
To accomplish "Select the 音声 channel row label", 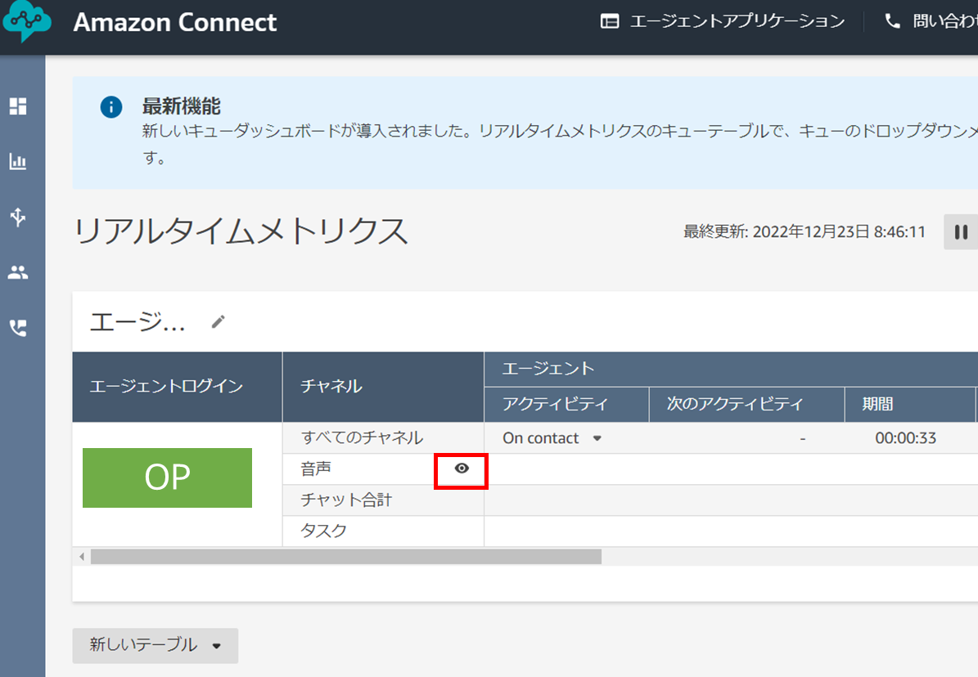I will point(316,469).
